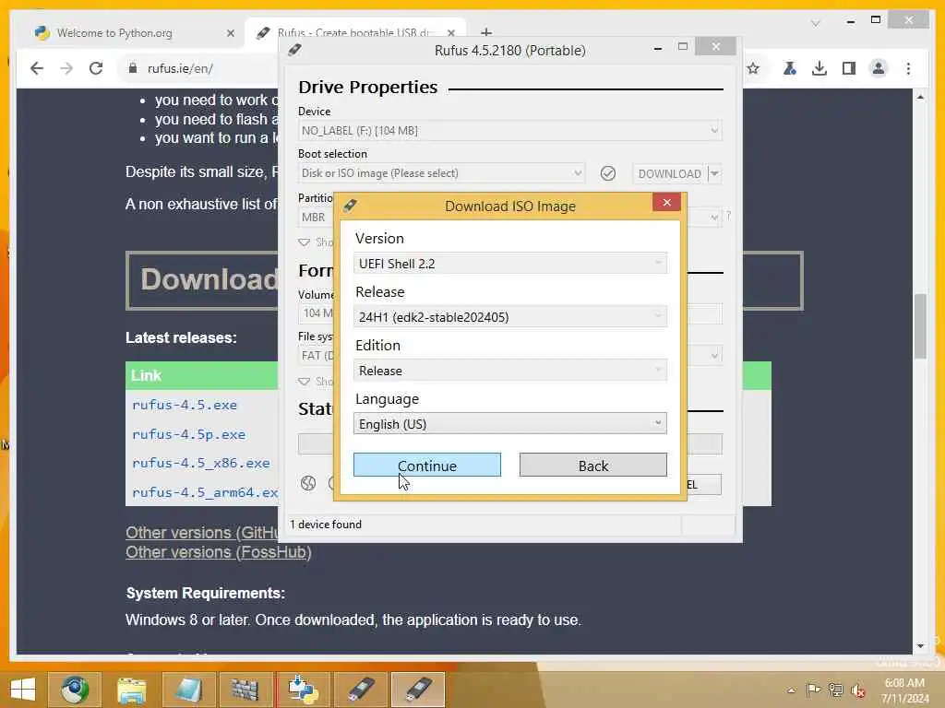Open Other versions (FossHub) link

[x=218, y=552]
